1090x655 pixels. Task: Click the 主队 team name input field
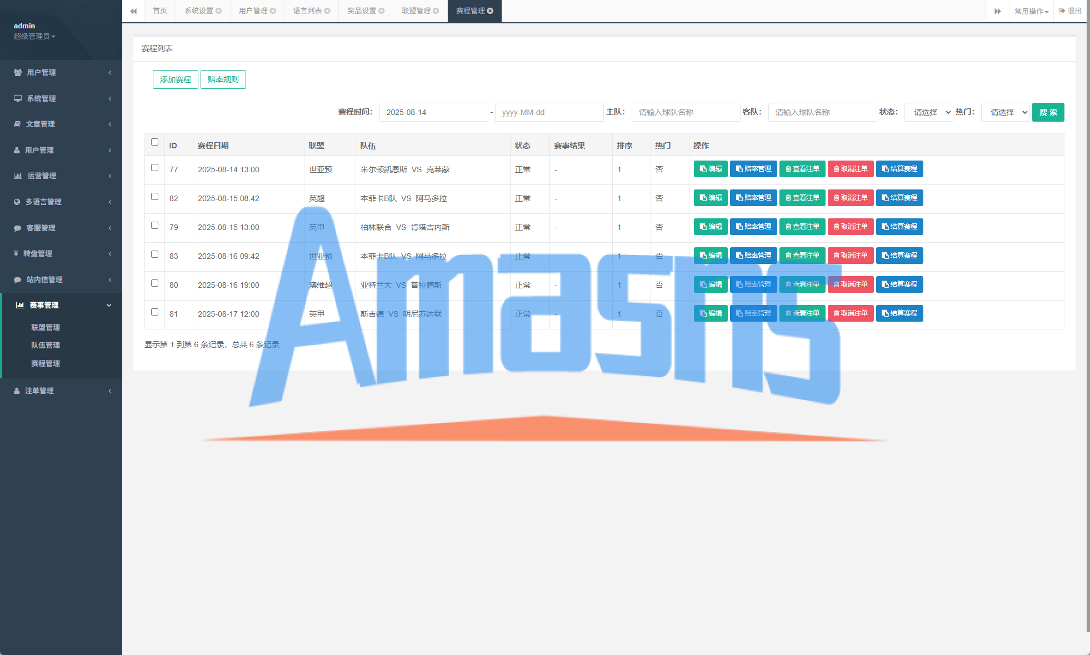pos(686,112)
